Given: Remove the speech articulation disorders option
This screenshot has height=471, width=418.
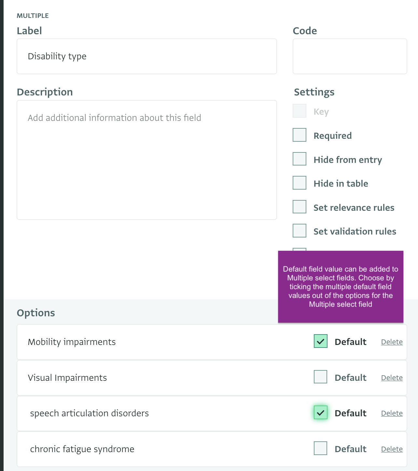Looking at the screenshot, I should (392, 413).
